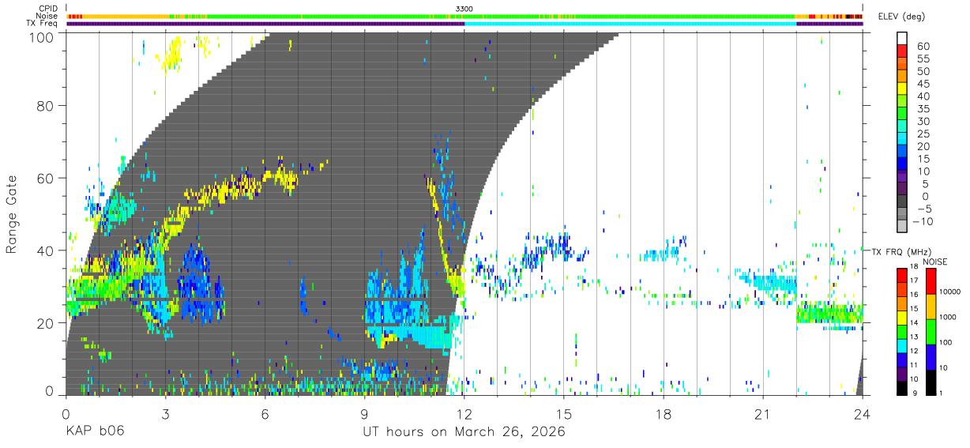This screenshot has width=970, height=448.
Task: Click the 12 hour tick on time axis
Action: click(464, 414)
